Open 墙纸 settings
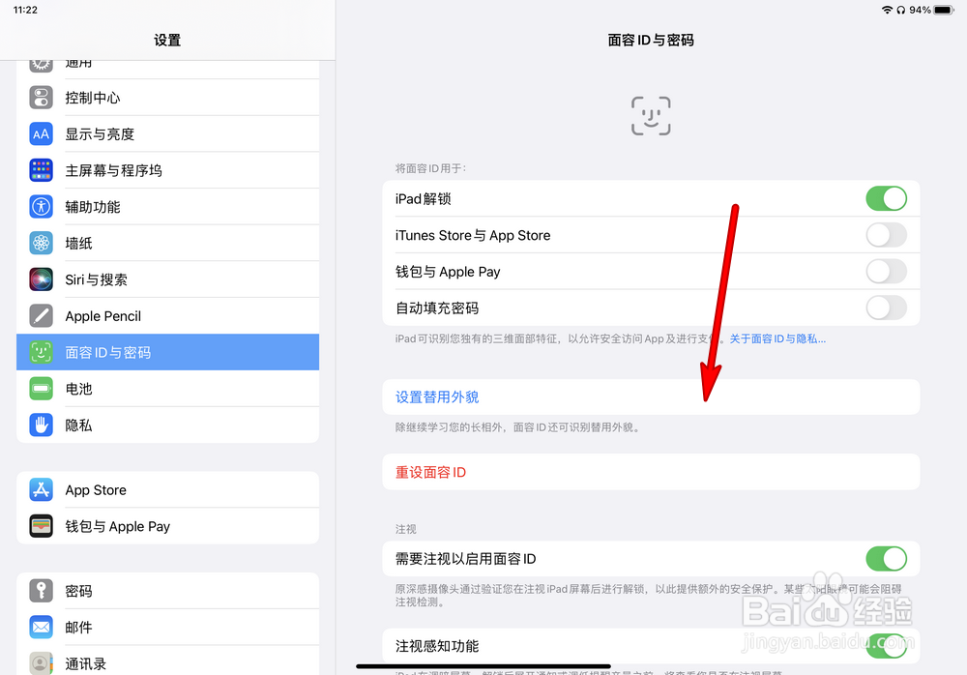 (x=167, y=243)
